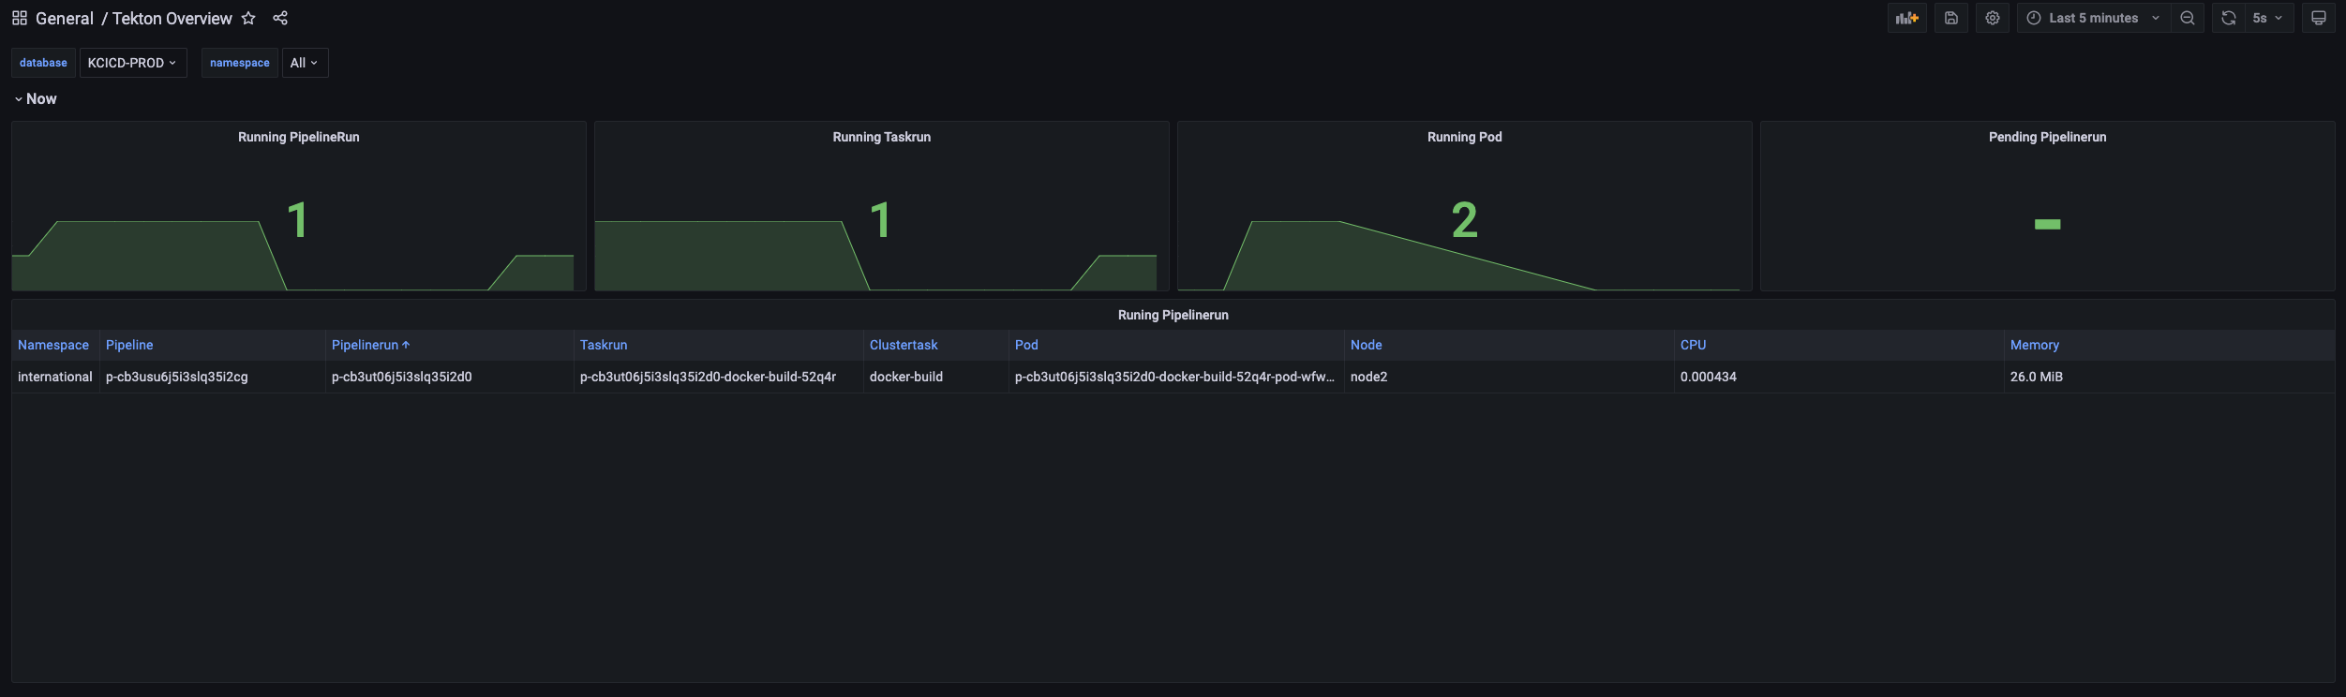This screenshot has width=2346, height=697.
Task: Open the dashboards grid icon
Action: point(19,18)
